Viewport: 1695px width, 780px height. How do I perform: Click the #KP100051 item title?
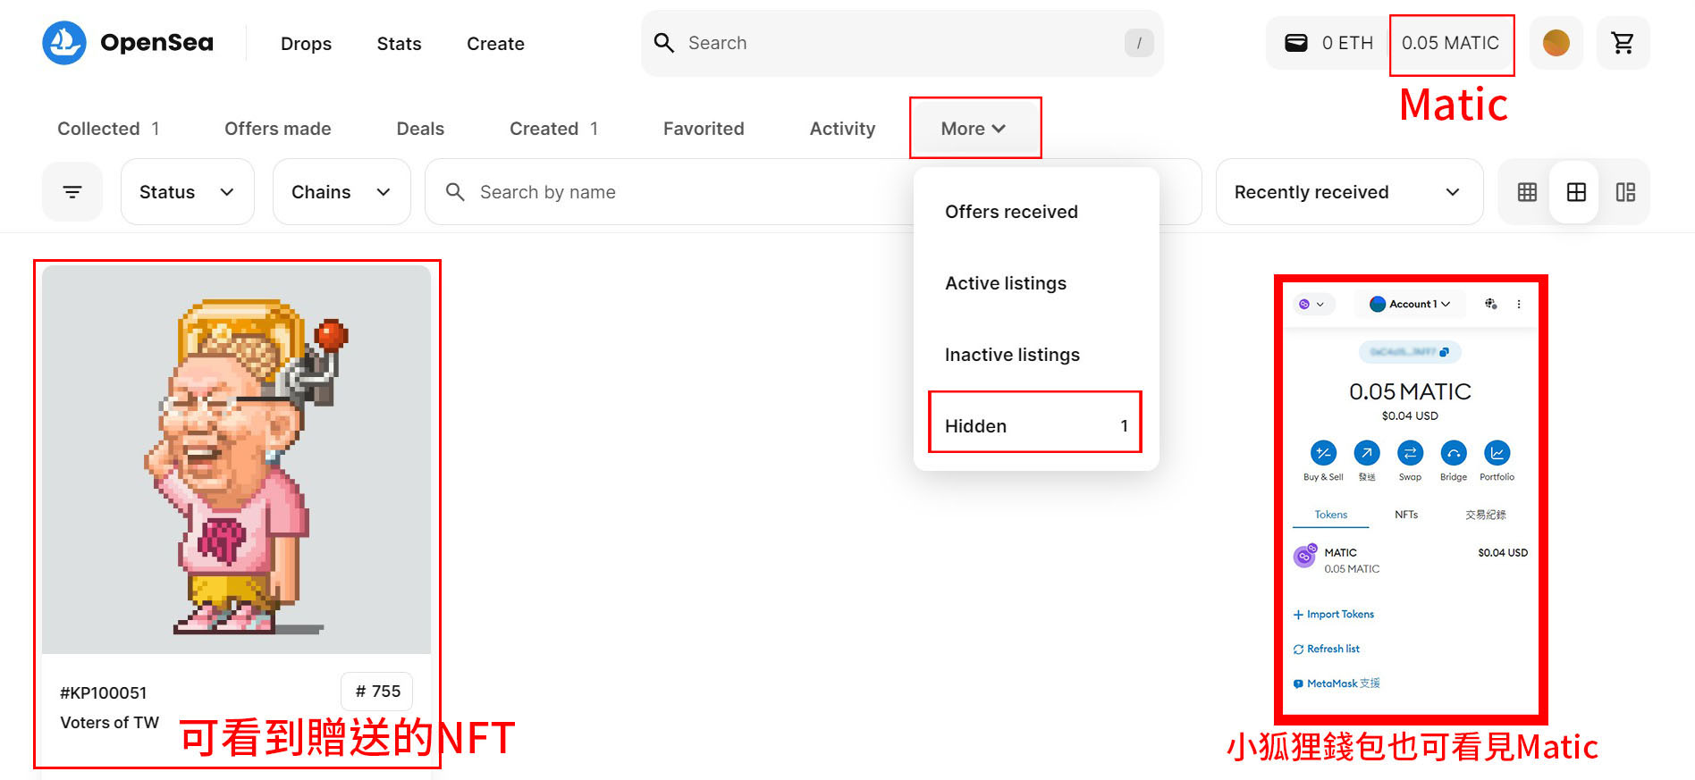pos(103,693)
